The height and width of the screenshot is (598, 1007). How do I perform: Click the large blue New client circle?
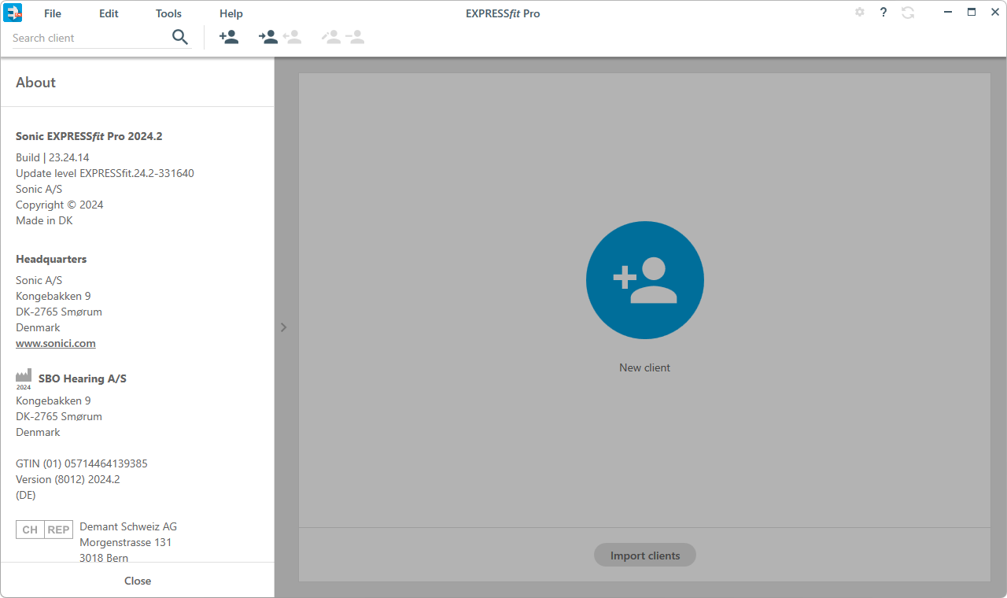coord(645,280)
